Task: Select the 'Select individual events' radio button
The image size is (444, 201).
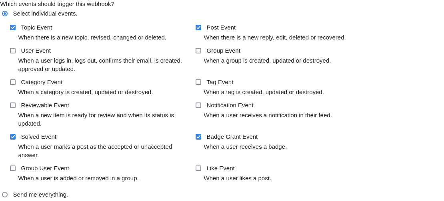Action: tap(5, 14)
